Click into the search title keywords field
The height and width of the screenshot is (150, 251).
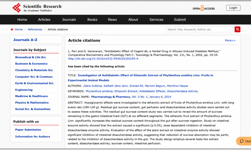[x=199, y=29]
